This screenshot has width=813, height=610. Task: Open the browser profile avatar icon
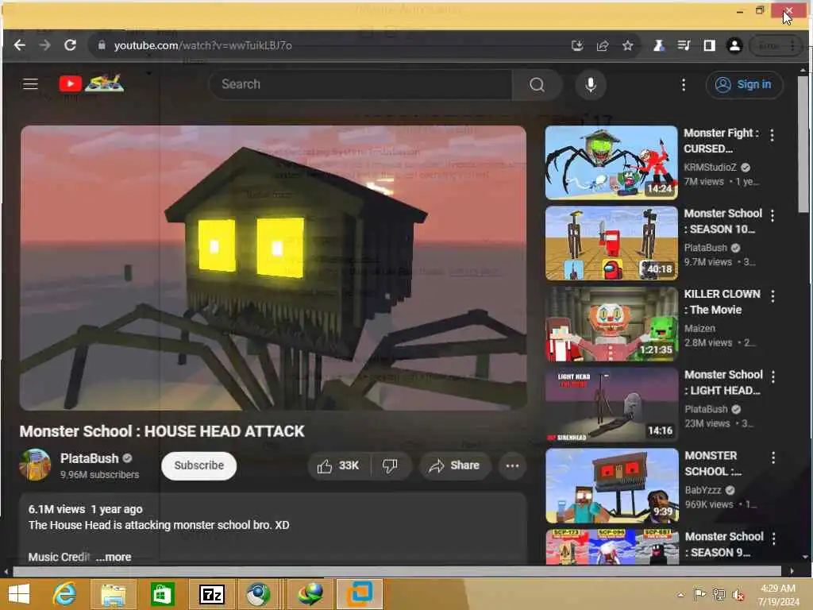click(734, 45)
